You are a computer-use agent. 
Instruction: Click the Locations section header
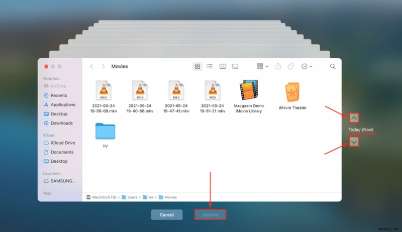(52, 173)
